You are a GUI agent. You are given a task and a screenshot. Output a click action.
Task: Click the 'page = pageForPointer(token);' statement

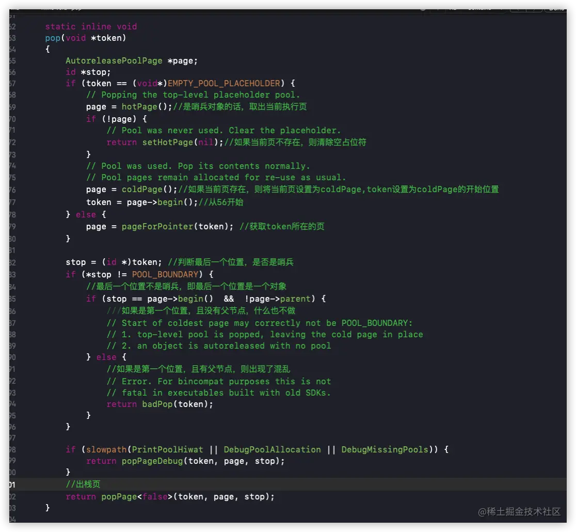(x=160, y=226)
